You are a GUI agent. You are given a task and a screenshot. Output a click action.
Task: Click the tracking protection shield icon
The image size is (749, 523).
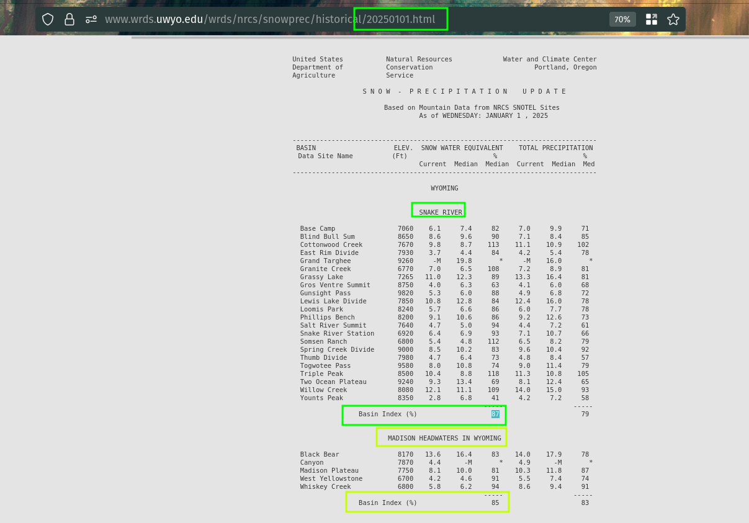(48, 19)
